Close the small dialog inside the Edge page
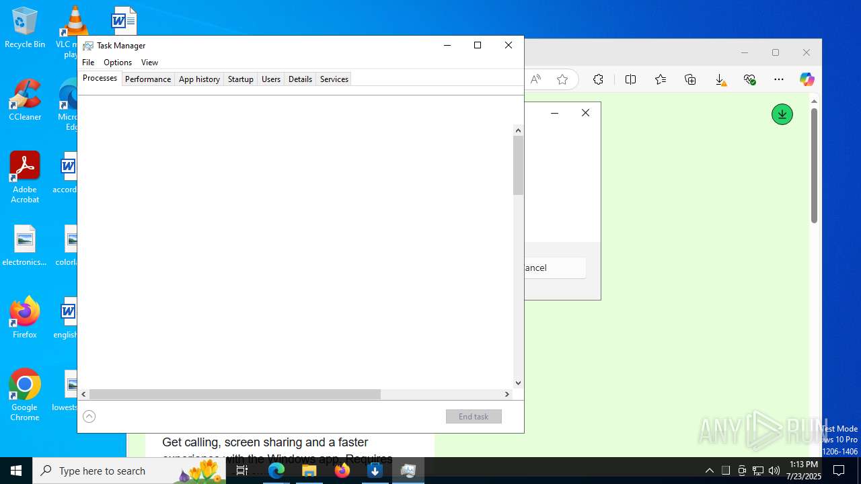Screen dimensions: 861x484 point(585,113)
